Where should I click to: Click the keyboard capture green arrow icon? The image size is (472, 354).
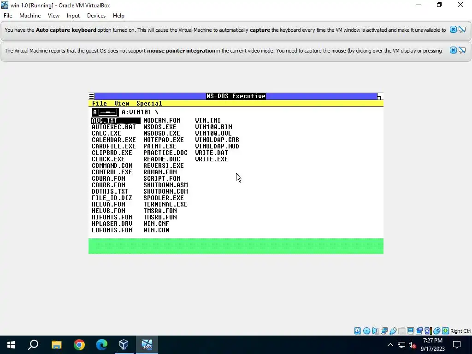(x=446, y=331)
